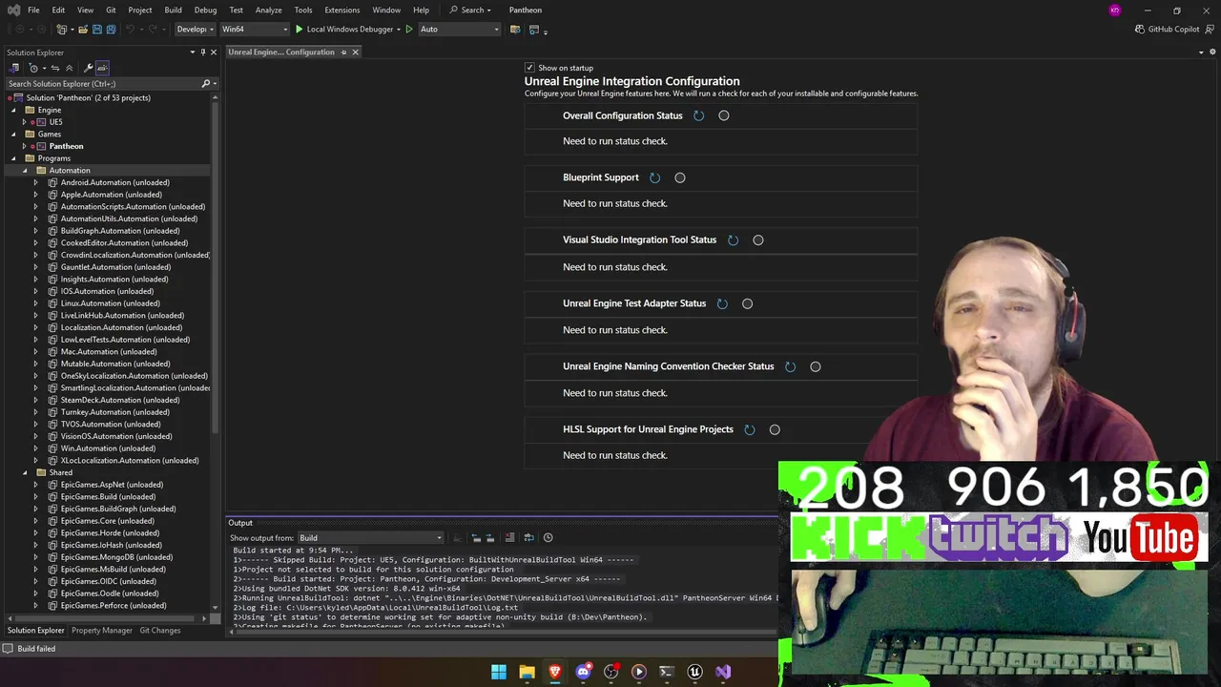Open the Git menu
1221x687 pixels.
tap(111, 10)
